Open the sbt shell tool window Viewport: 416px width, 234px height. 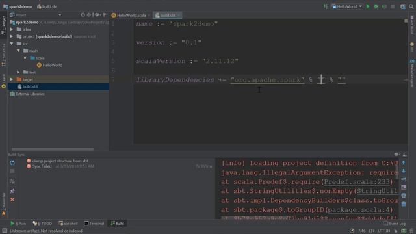[x=68, y=224]
